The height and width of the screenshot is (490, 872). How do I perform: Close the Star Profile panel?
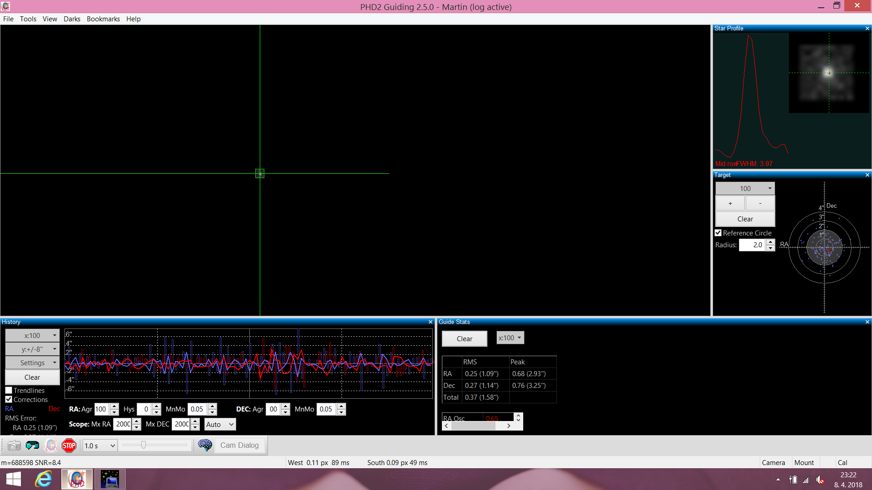[867, 29]
